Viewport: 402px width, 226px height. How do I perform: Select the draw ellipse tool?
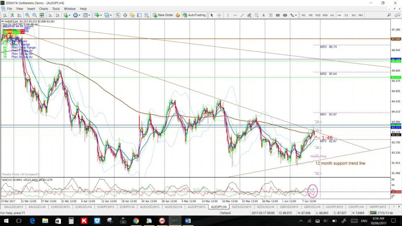pyautogui.click(x=285, y=15)
